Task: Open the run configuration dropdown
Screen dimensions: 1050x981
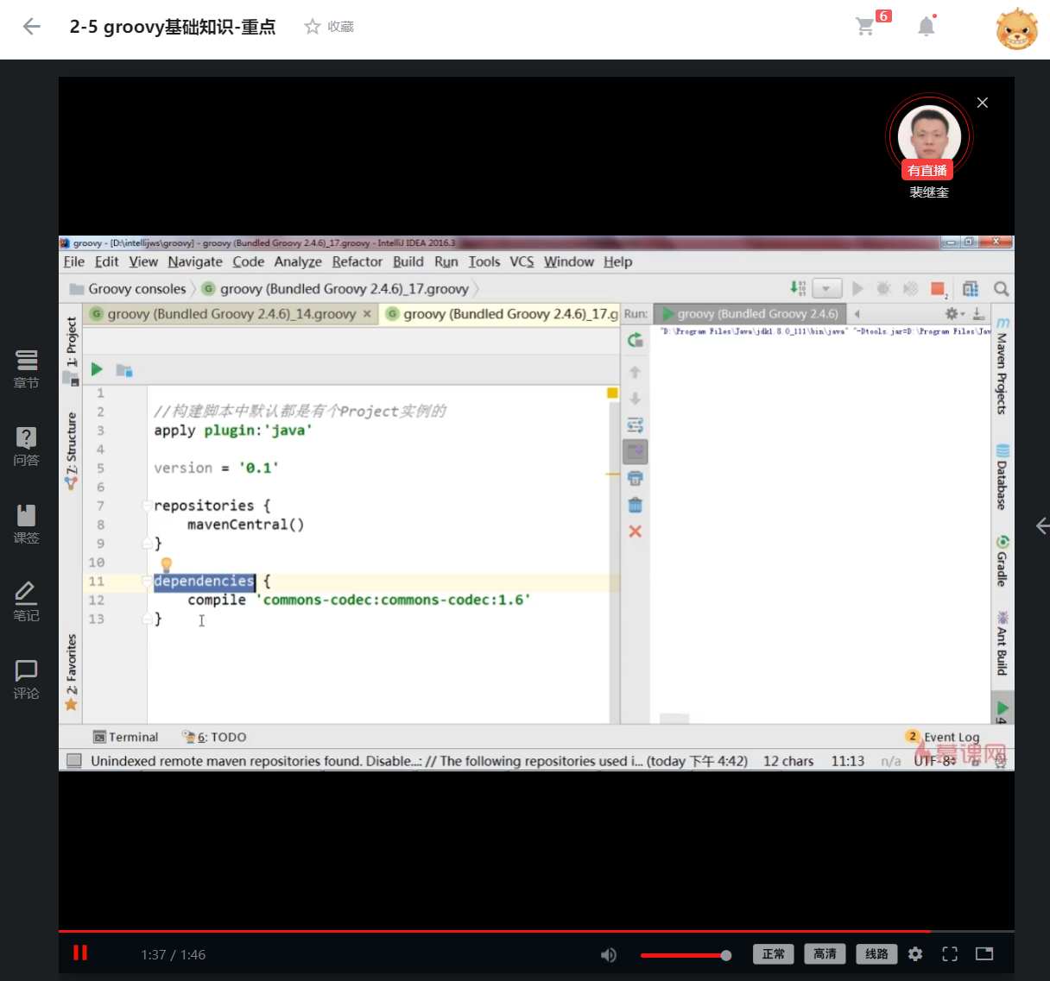Action: coord(826,289)
